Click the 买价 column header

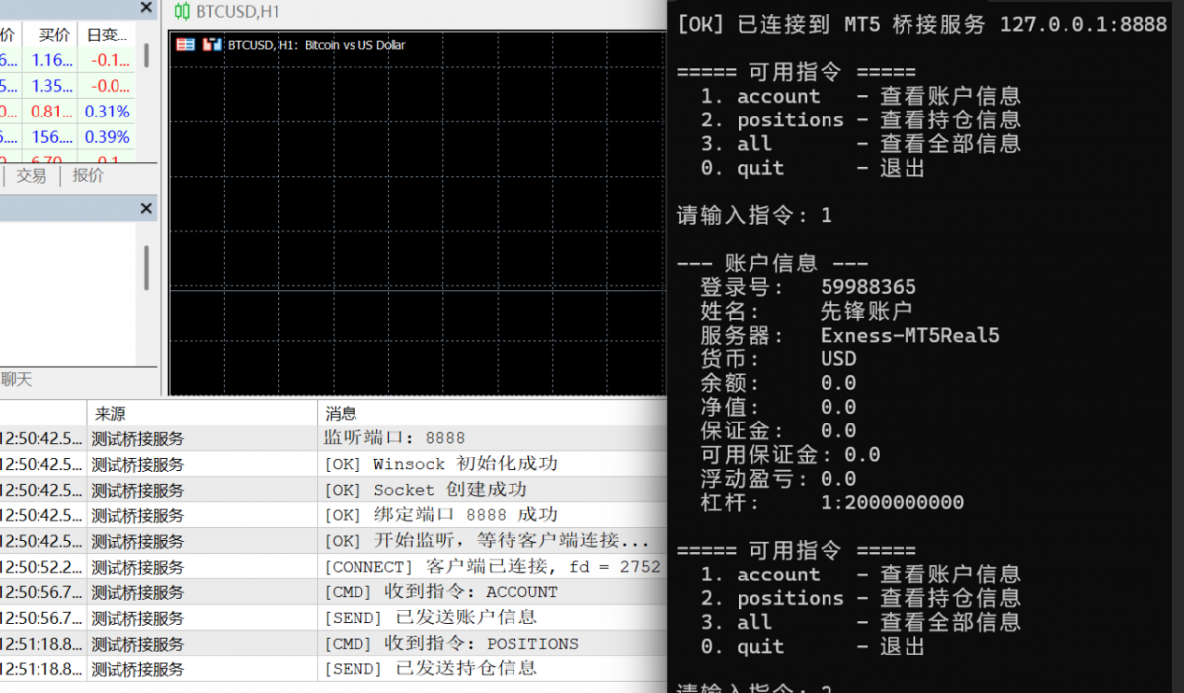click(x=54, y=35)
